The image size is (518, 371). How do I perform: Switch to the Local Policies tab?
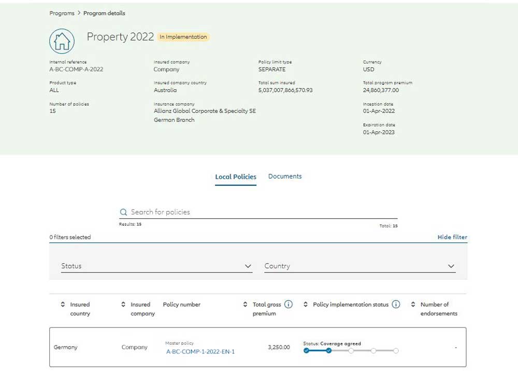[236, 177]
